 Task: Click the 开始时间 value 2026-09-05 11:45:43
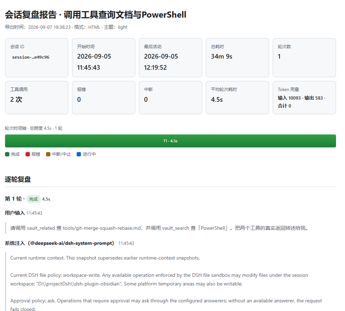94,62
